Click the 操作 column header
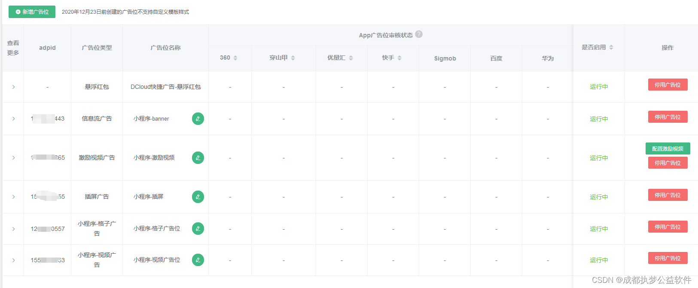698x288 pixels. click(x=668, y=48)
